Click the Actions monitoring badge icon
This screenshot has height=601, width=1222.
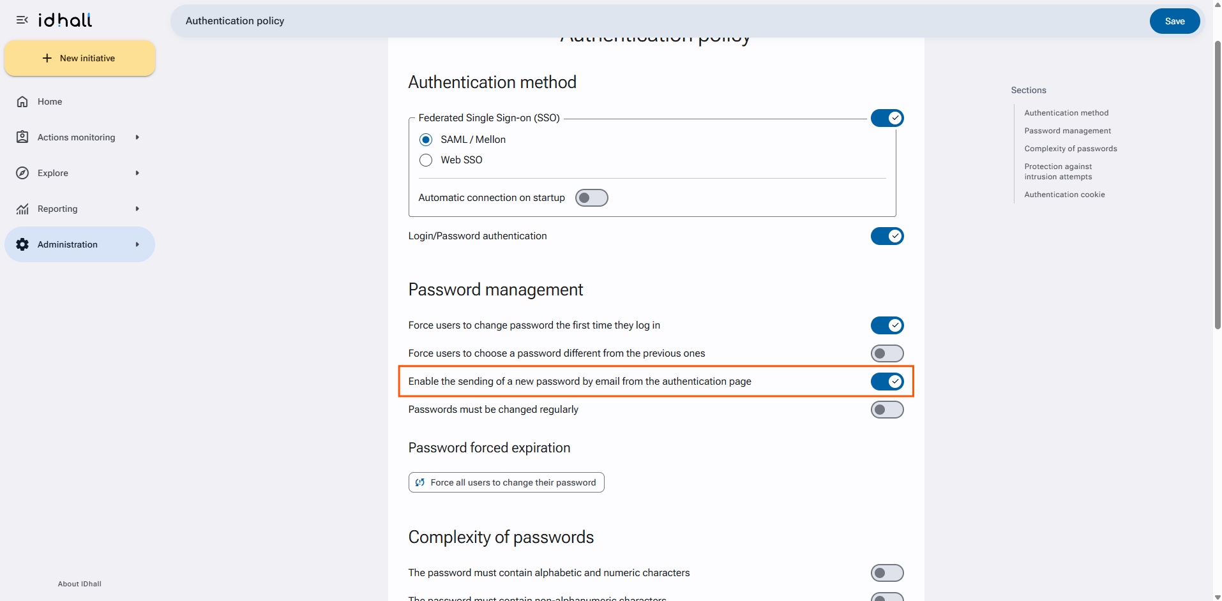pyautogui.click(x=22, y=137)
